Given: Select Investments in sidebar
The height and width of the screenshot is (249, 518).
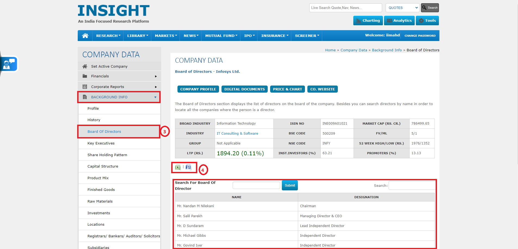Looking at the screenshot, I should (x=119, y=213).
